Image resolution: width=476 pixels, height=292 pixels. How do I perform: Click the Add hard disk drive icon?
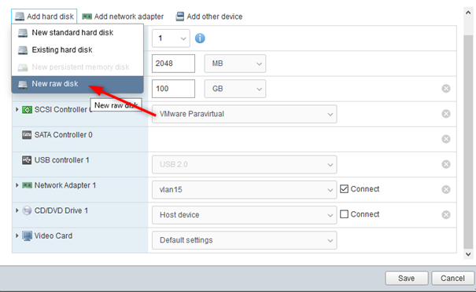tap(20, 16)
